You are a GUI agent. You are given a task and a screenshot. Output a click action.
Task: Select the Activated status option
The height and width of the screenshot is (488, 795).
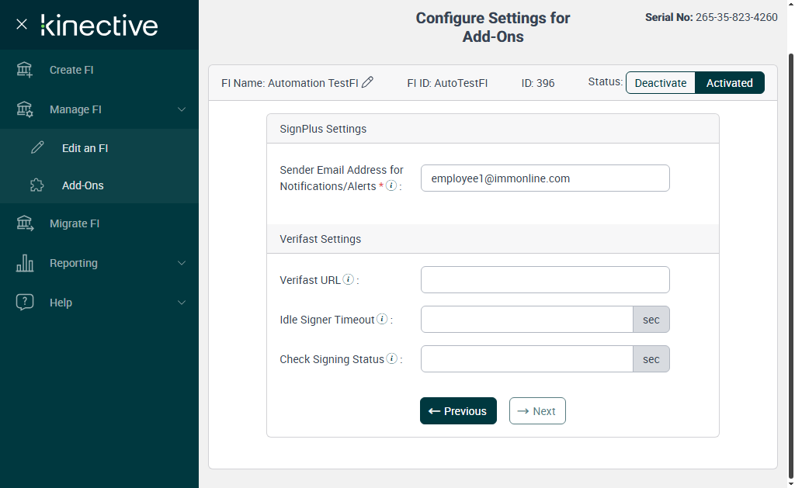coord(729,83)
